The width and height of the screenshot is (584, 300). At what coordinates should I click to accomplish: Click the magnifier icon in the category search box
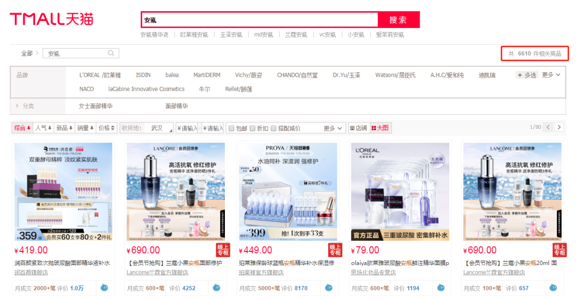click(111, 53)
